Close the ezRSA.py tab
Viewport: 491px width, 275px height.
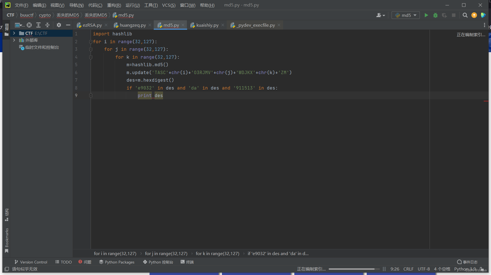pyautogui.click(x=106, y=25)
